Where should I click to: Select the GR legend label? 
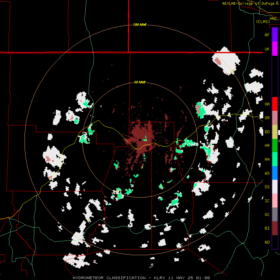click(x=267, y=118)
